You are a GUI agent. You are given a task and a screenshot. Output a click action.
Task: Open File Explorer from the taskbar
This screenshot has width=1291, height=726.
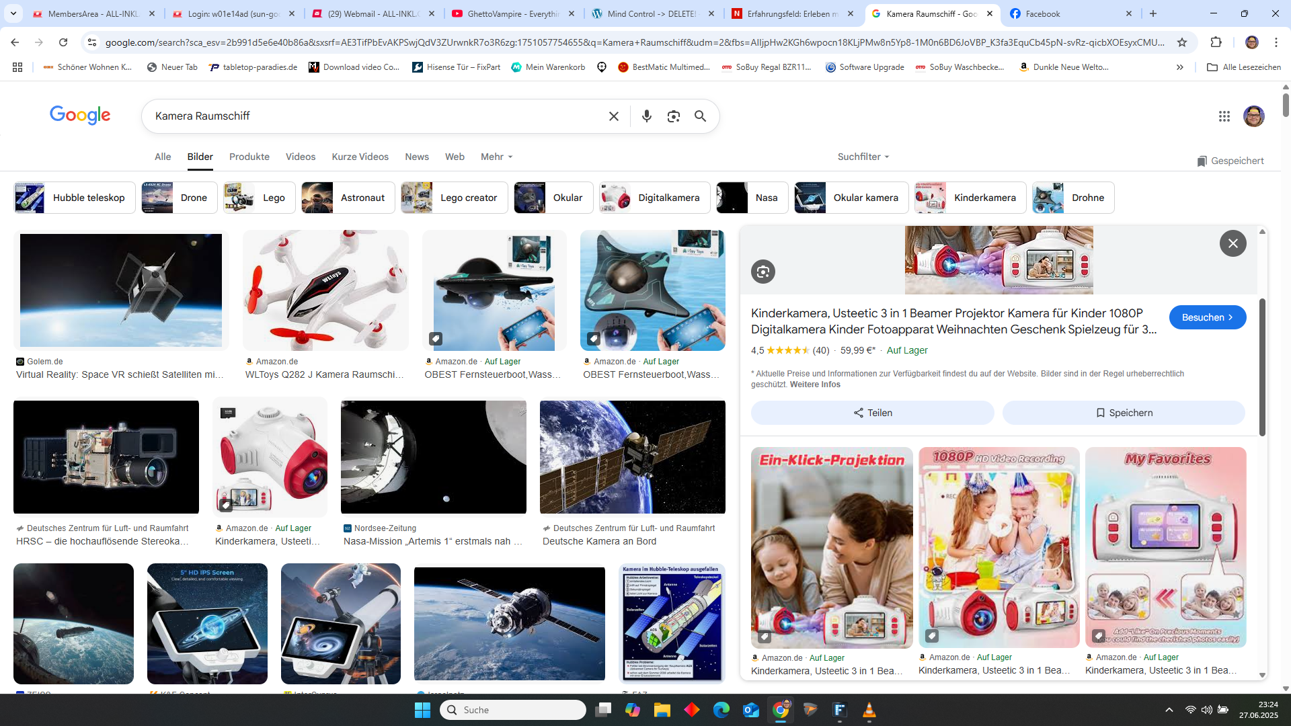coord(662,710)
